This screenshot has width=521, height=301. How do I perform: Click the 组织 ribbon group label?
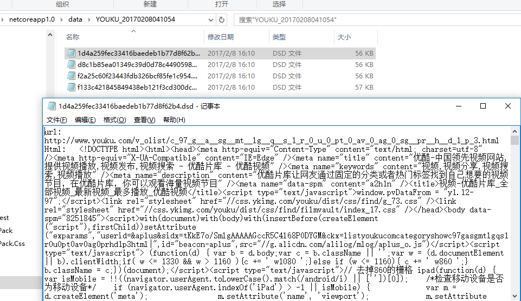[x=62, y=4]
